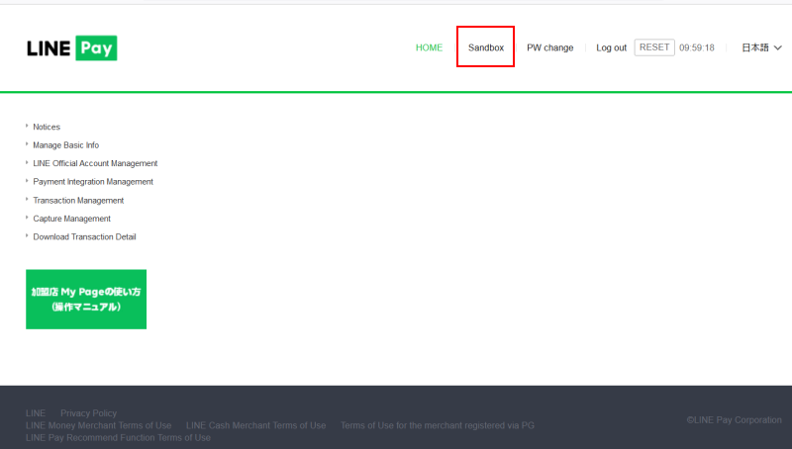792x449 pixels.
Task: Click the RESET session timer button
Action: 654,47
